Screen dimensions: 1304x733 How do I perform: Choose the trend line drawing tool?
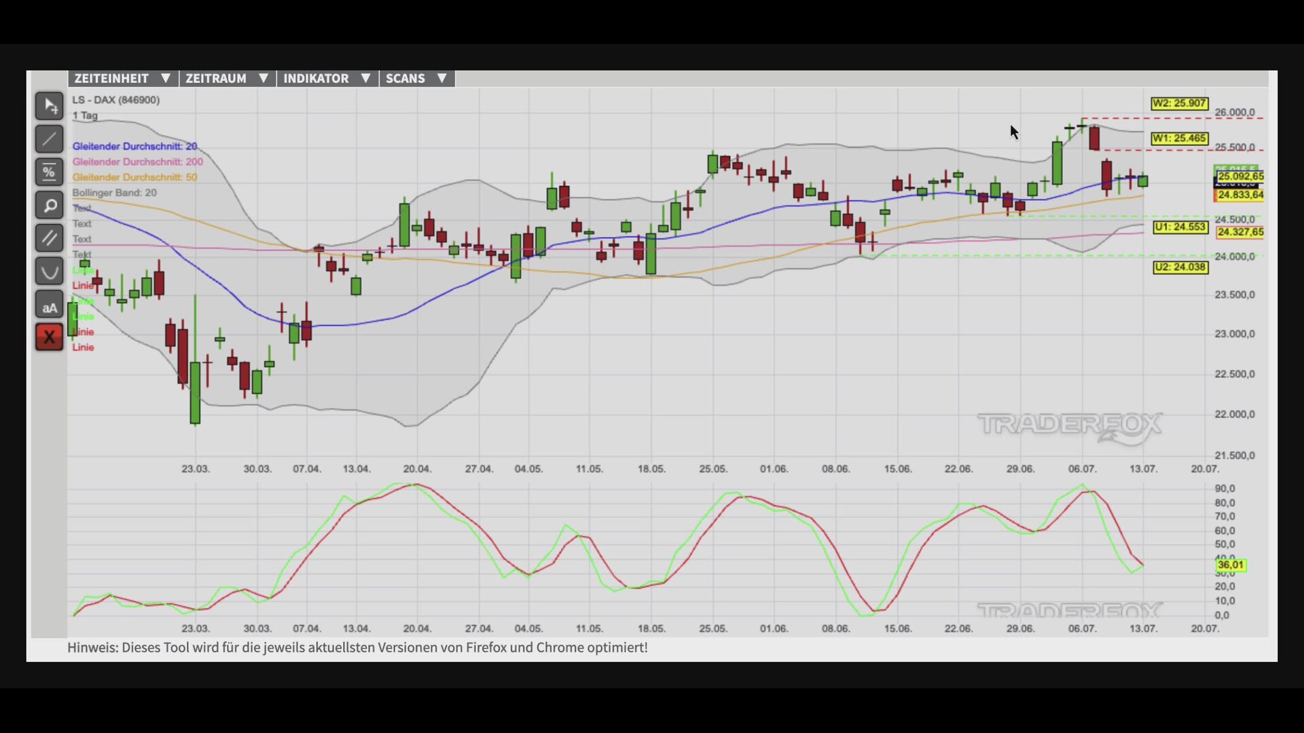click(x=50, y=139)
